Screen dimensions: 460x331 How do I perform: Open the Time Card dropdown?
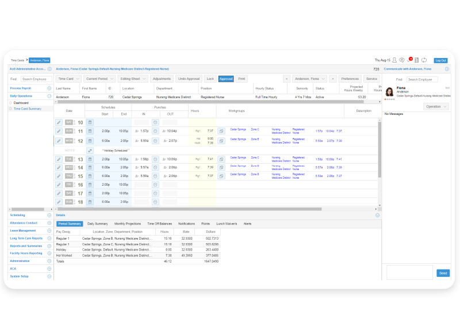pyautogui.click(x=68, y=79)
